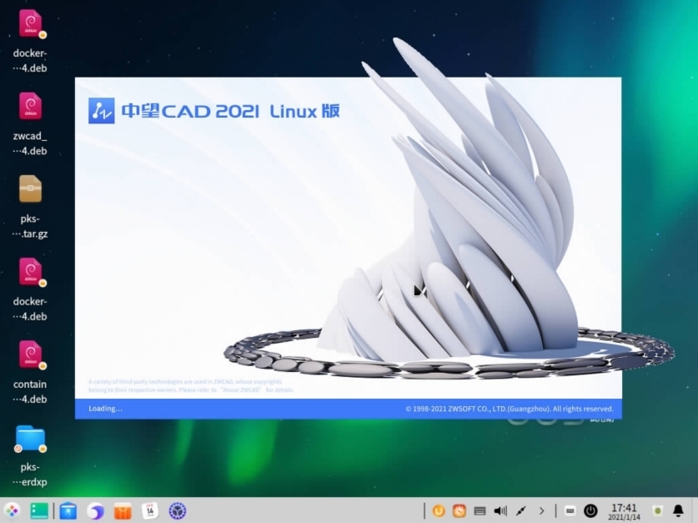698x523 pixels.
Task: Open the calendar app in the dock
Action: (x=149, y=511)
